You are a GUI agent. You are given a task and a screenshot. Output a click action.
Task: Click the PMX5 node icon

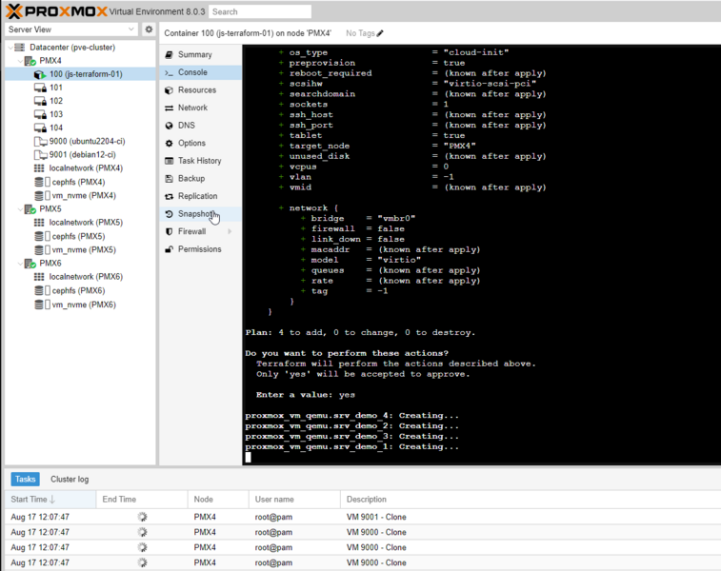pos(30,209)
